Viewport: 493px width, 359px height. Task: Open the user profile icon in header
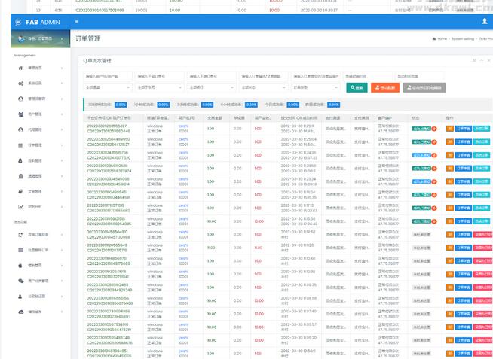pyautogui.click(x=485, y=21)
